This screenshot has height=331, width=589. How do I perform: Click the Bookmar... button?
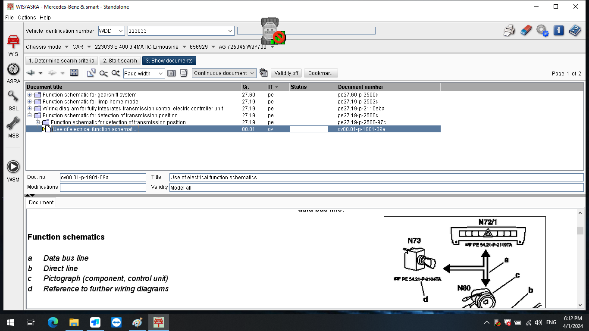coord(321,73)
